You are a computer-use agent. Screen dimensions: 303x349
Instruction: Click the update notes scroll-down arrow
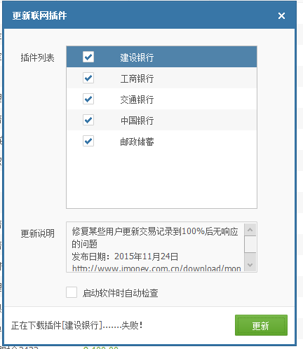(250, 265)
